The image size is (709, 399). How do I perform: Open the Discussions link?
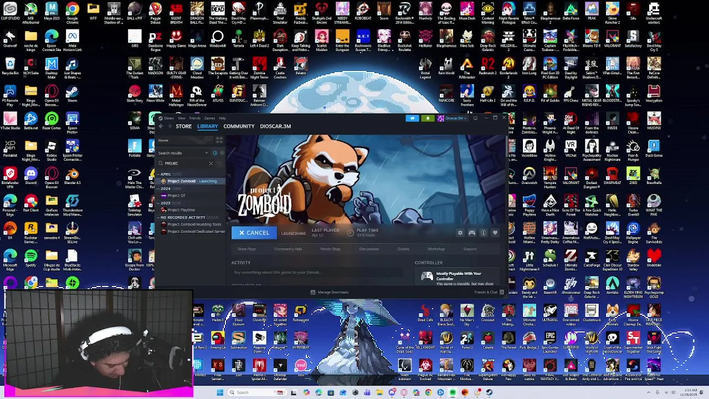point(369,249)
